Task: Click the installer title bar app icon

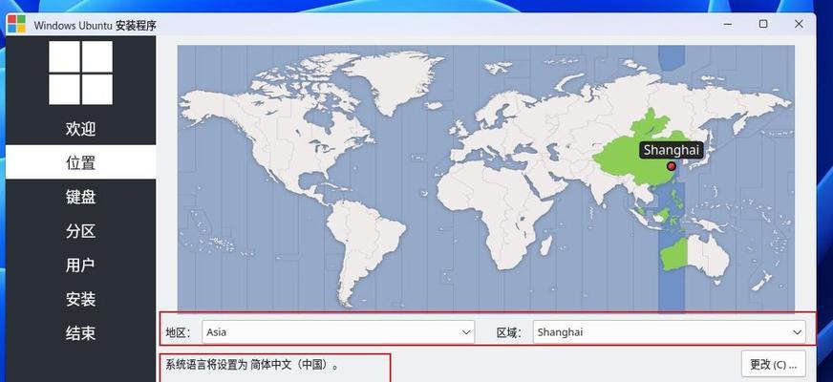Action: pos(16,24)
